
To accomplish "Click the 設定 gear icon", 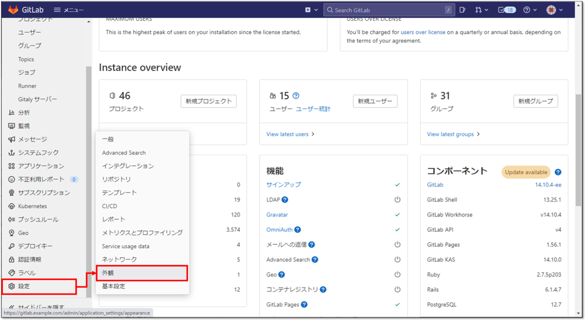I will click(x=12, y=286).
